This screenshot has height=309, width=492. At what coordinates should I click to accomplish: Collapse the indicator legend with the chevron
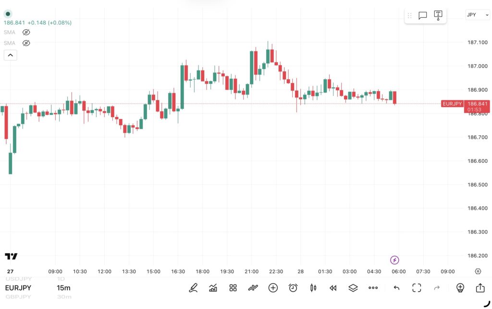coord(10,55)
